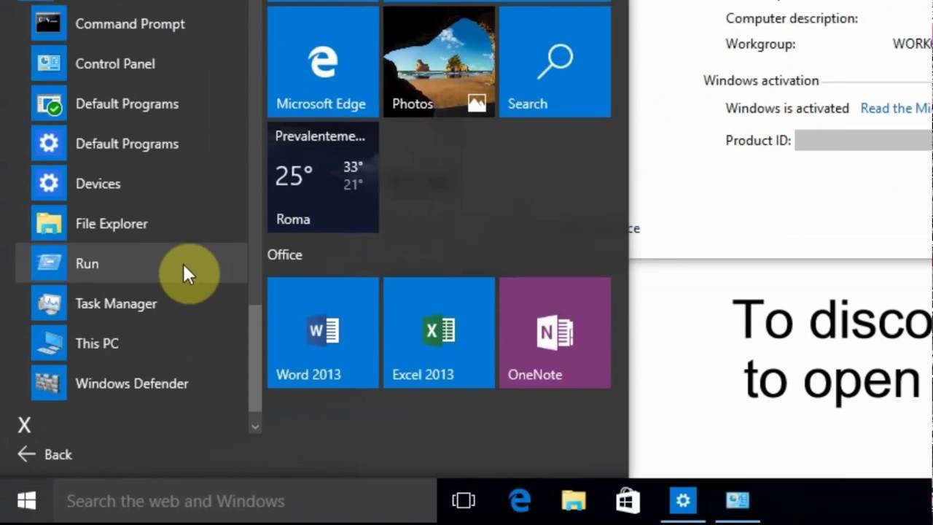Open the Store from the taskbar

(628, 501)
